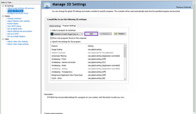Screen dimensions: 196x114
Task: Open Adjust video color settings
Action: point(18,42)
